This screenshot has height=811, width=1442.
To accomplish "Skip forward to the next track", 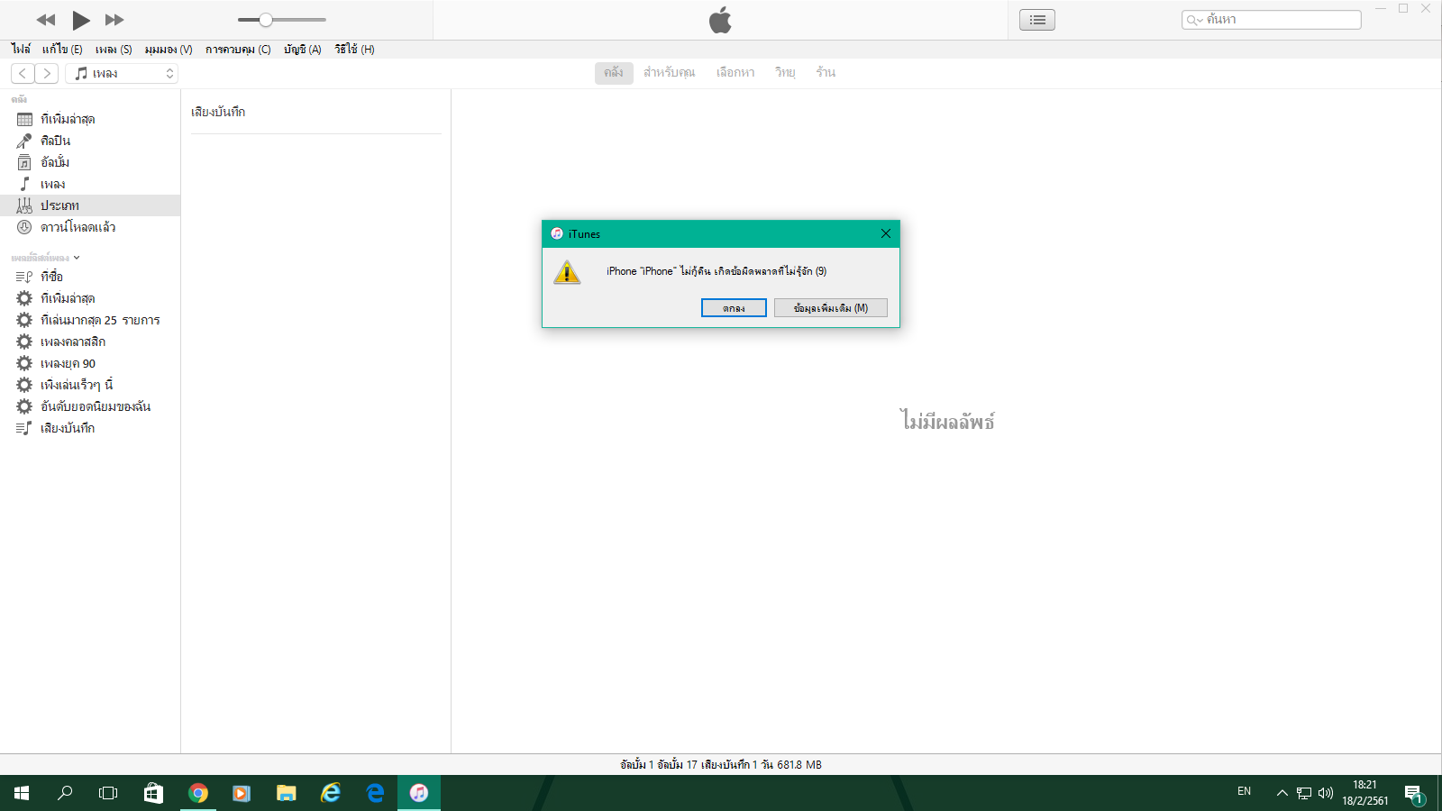I will [x=114, y=20].
